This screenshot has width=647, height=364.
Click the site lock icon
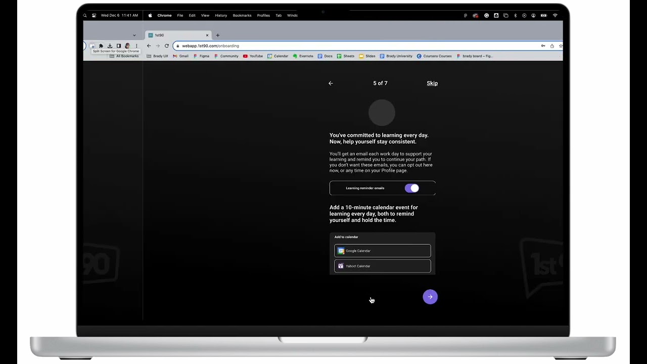point(178,46)
